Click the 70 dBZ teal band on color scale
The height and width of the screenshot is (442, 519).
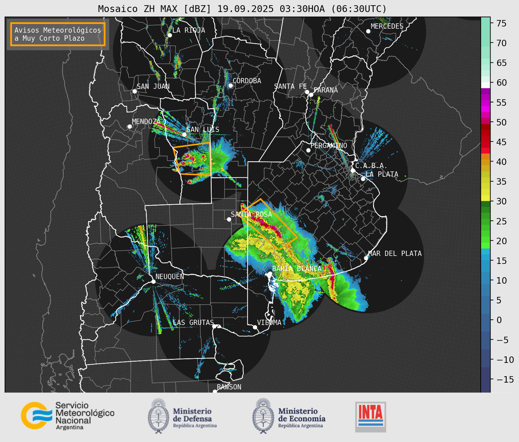click(x=485, y=43)
